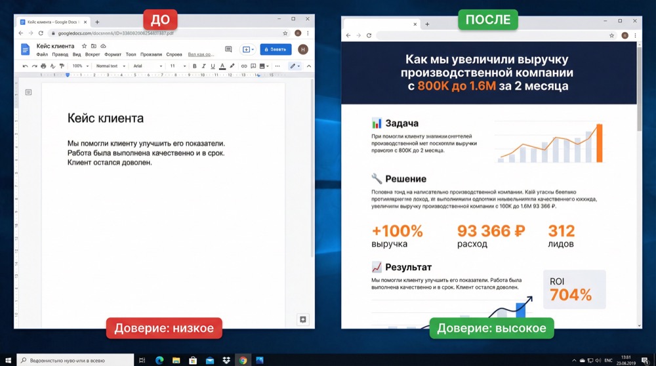Collapse the Docs menus with chevron
The width and height of the screenshot is (656, 366).
pyautogui.click(x=309, y=66)
